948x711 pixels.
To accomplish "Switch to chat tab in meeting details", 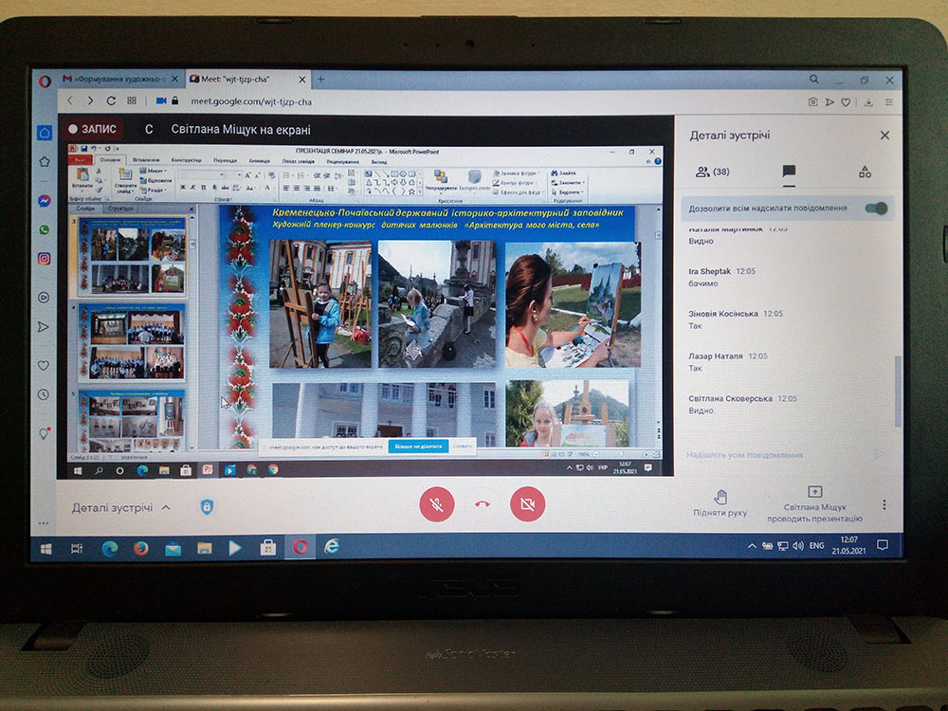I will point(789,172).
